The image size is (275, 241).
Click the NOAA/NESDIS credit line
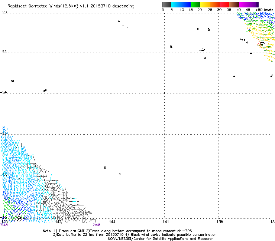(161, 239)
